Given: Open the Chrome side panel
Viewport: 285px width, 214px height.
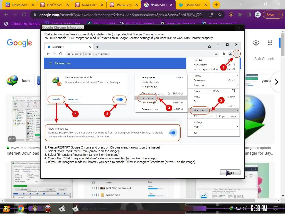Looking at the screenshot, I should tap(249, 15).
